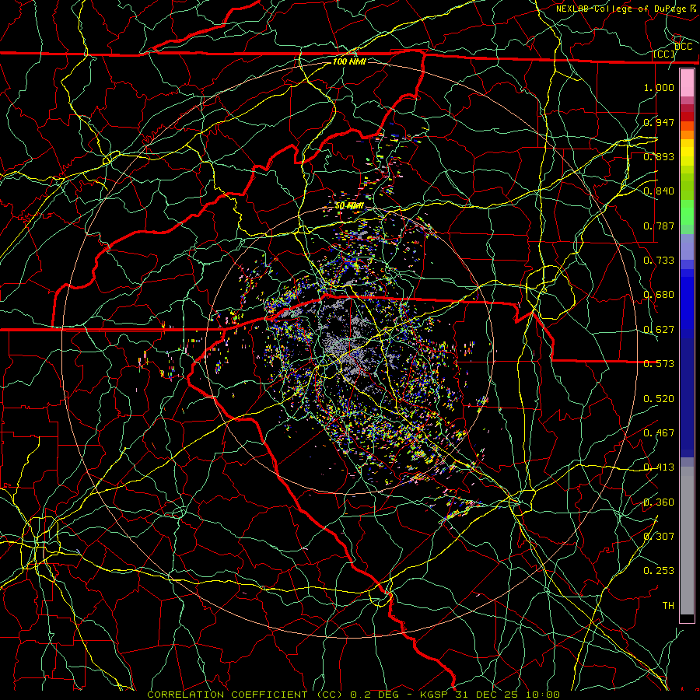The width and height of the screenshot is (700, 700).
Task: Click the 0.627 legend value
Action: (659, 329)
